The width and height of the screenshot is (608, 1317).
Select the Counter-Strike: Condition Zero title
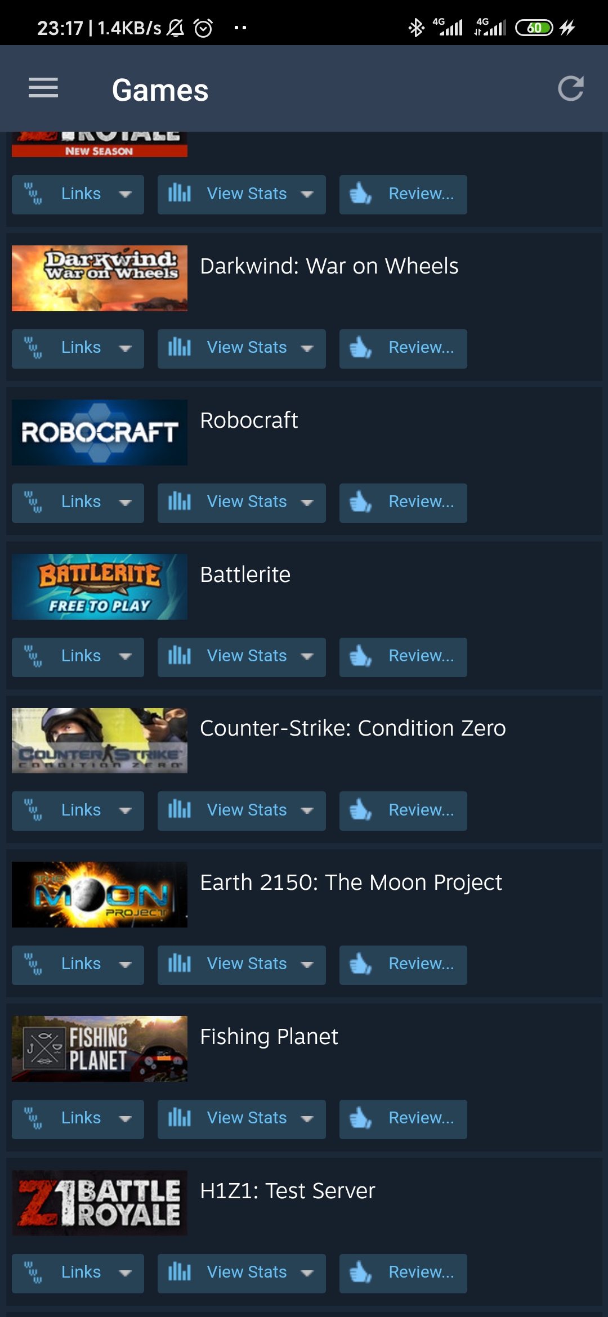tap(353, 728)
